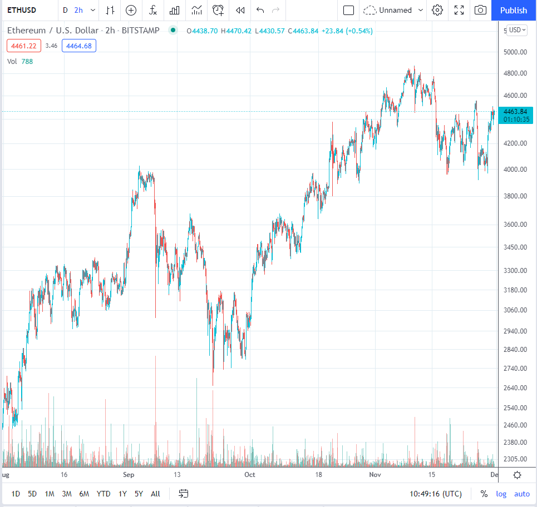Open the bar chart style selector
Screen dimensions: 537x507
coord(110,10)
